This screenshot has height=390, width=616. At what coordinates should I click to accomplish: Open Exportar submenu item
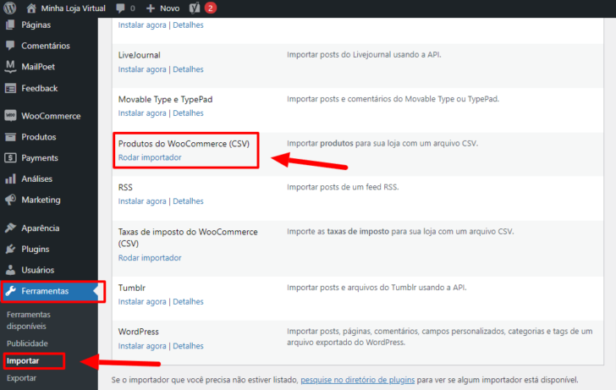click(22, 378)
